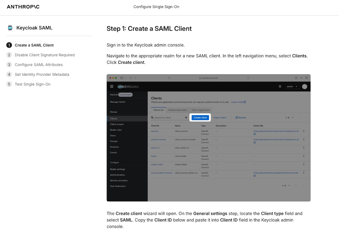
Task: Switch to Client registration tab
Action: 200,110
